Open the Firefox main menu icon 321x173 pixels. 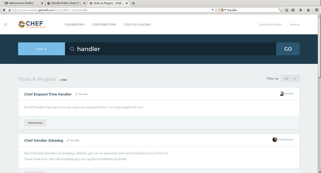pos(317,10)
